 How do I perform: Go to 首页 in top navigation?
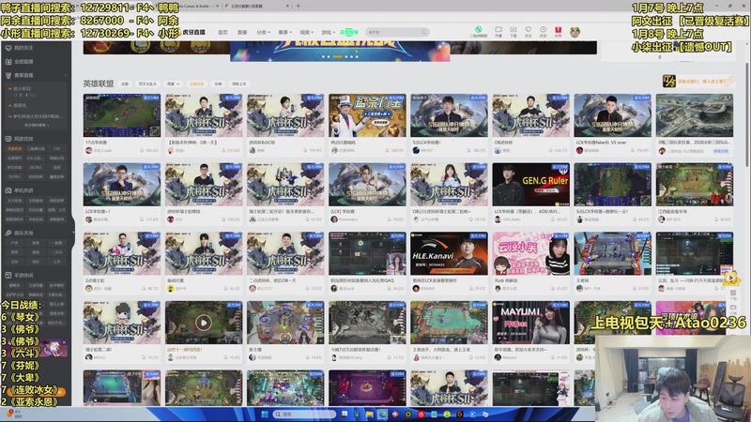click(x=222, y=33)
